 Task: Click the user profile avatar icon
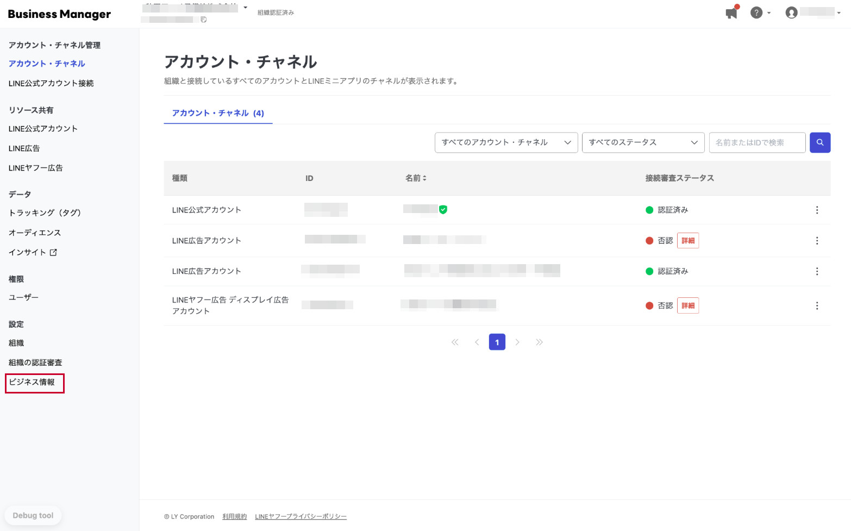[x=791, y=13]
